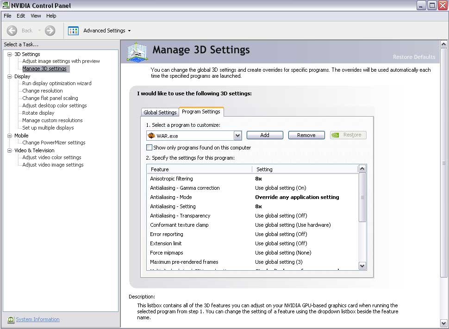The image size is (449, 329).
Task: Select the Conformant texture clamp row
Action: [253, 225]
